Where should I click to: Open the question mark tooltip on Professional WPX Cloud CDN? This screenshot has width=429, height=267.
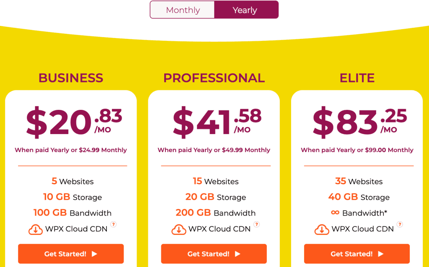click(x=256, y=224)
